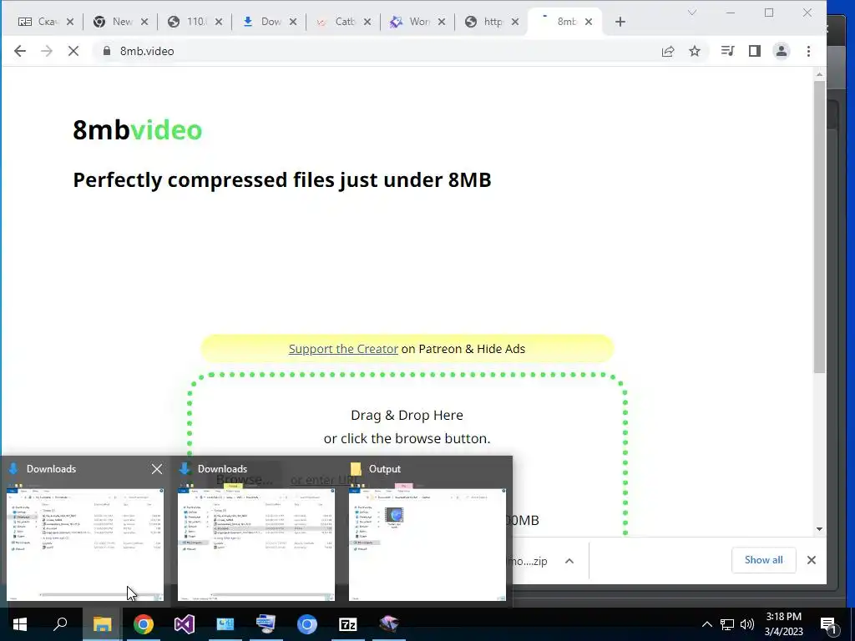Click Google Chrome in the taskbar
Image resolution: width=855 pixels, height=641 pixels.
pos(143,624)
